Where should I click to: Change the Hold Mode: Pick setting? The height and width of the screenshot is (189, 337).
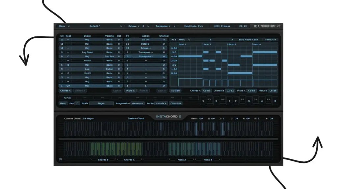pos(194,26)
